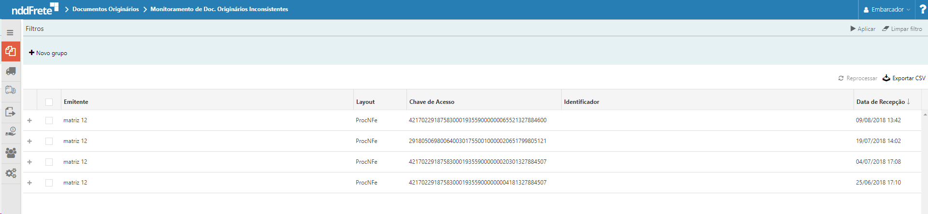
Task: Clear filters with Limpar filtro
Action: coord(902,29)
